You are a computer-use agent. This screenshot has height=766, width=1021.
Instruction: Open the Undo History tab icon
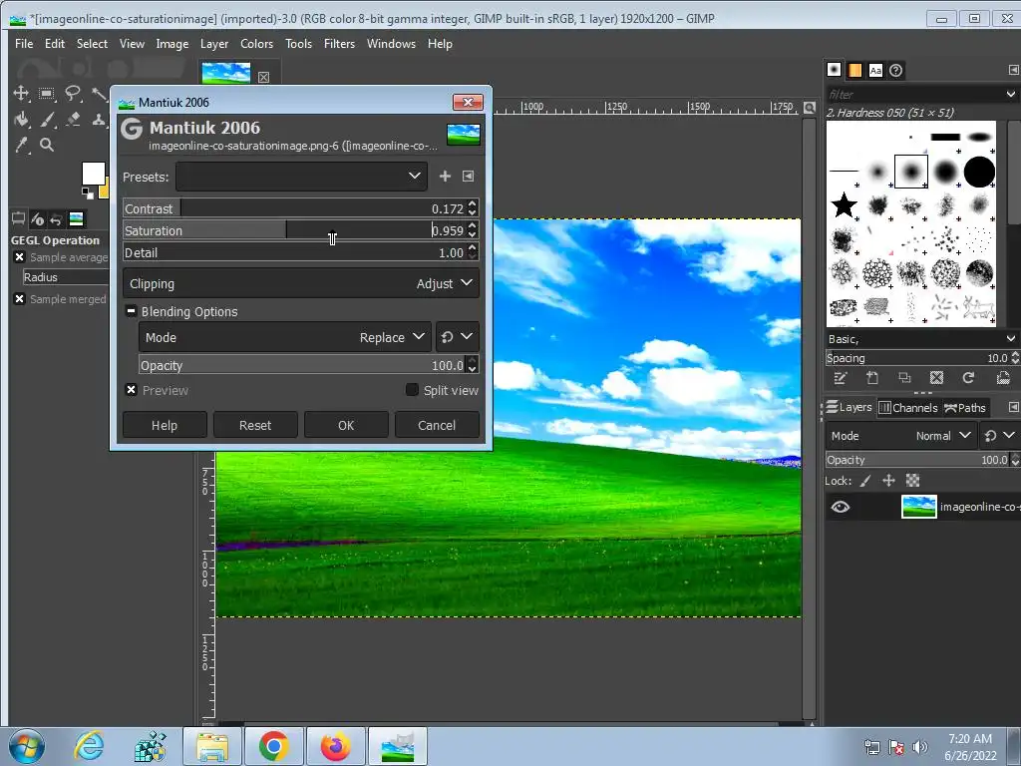point(56,219)
